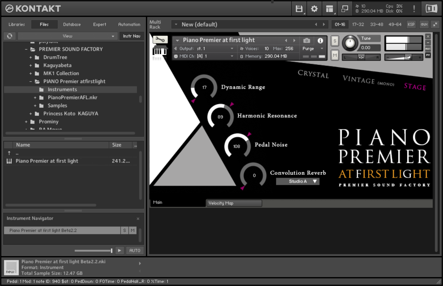Screen dimensions: 443x286
Task: Click the exclamation warning icon
Action: tap(414, 9)
